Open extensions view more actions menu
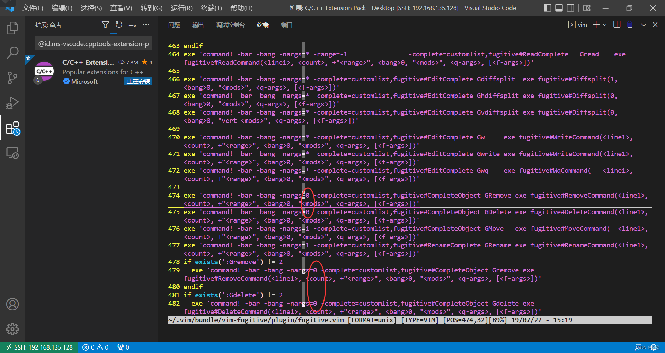 tap(146, 25)
